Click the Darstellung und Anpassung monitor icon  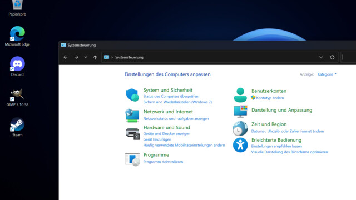coord(240,111)
